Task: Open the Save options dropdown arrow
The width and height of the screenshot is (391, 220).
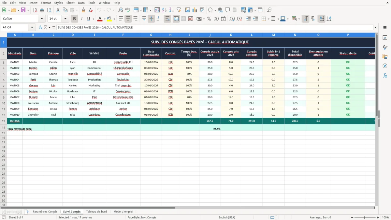Action: tap(28, 10)
